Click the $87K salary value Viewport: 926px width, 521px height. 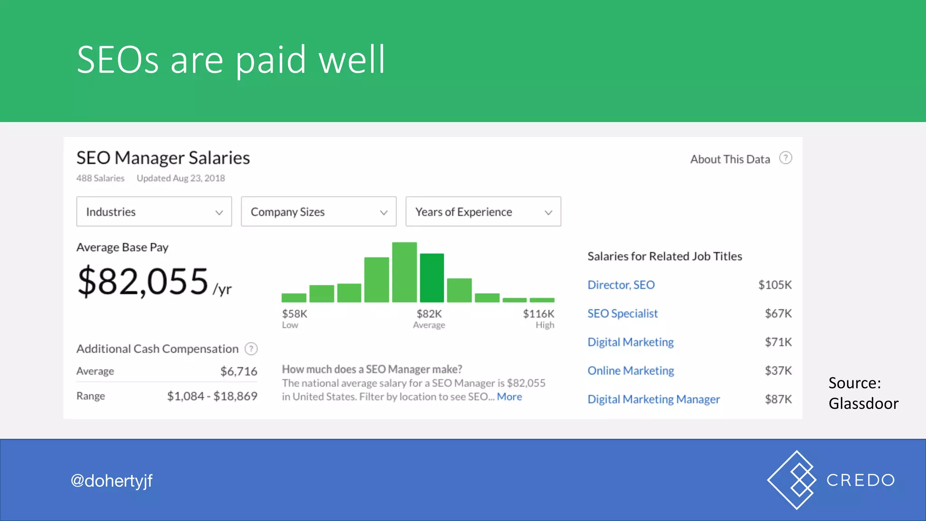tap(778, 399)
